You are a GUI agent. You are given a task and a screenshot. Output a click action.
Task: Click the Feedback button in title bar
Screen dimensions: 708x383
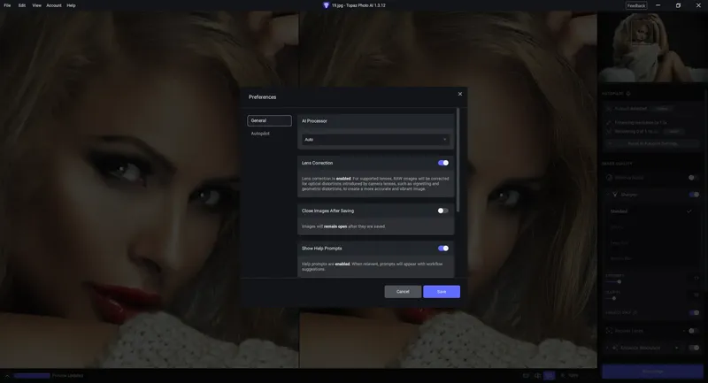click(x=636, y=5)
